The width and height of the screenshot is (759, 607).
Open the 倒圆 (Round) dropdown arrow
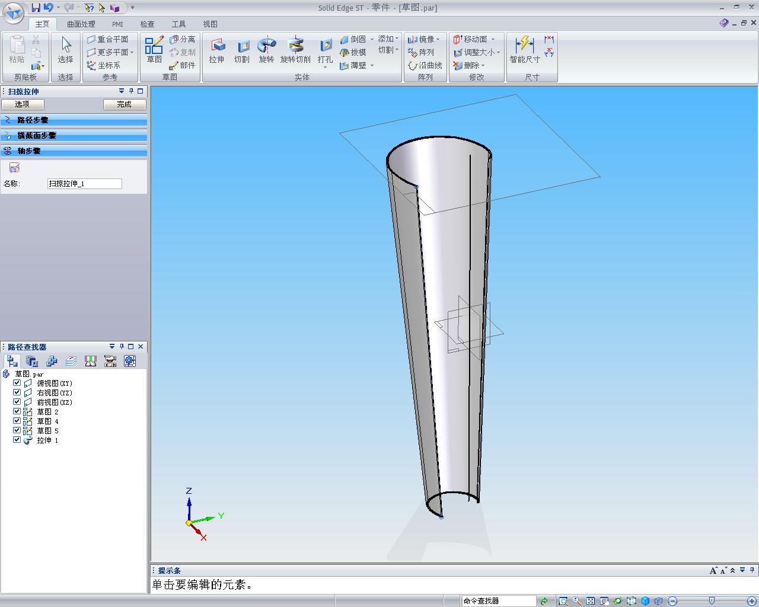pos(372,39)
